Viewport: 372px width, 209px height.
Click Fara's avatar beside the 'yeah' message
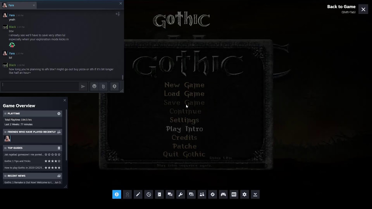(5, 15)
